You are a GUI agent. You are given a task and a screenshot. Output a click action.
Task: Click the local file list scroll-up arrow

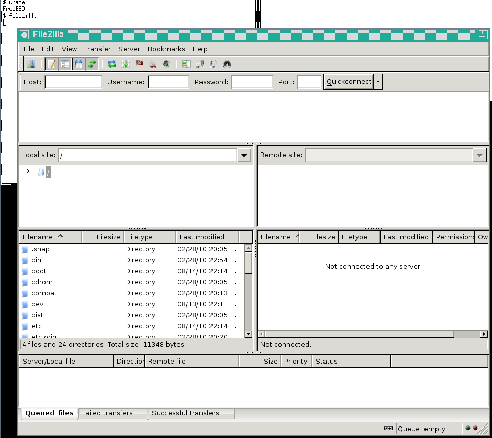coord(248,248)
